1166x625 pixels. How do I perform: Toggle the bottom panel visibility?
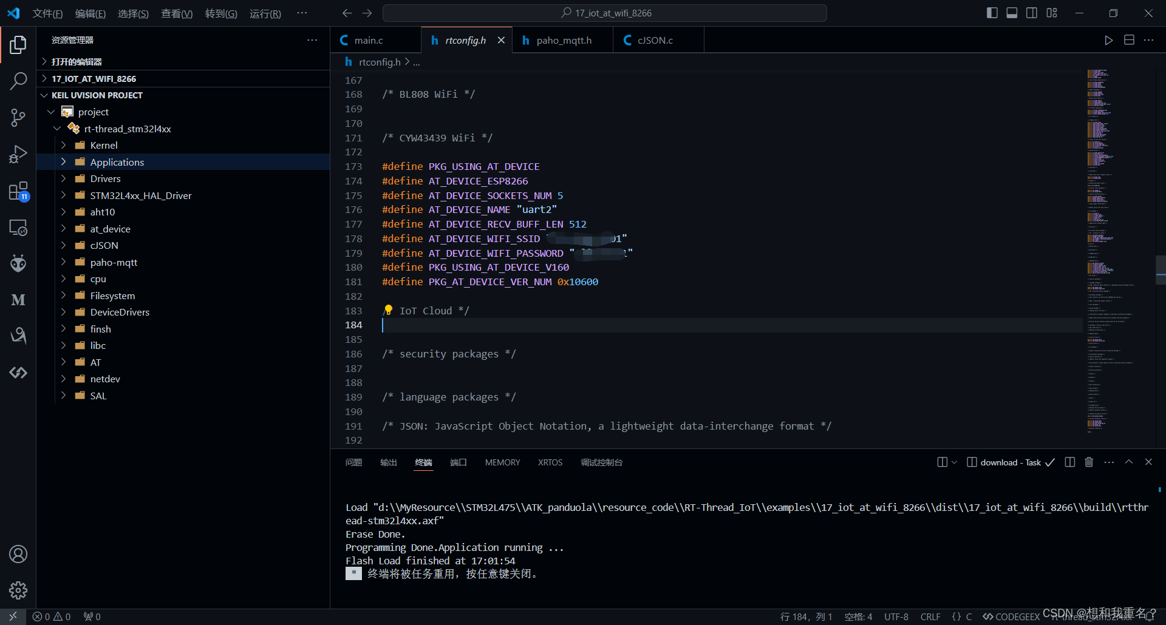tap(1012, 12)
